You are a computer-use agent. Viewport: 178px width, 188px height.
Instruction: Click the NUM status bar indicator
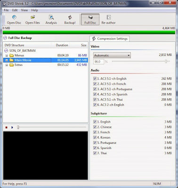(x=157, y=184)
